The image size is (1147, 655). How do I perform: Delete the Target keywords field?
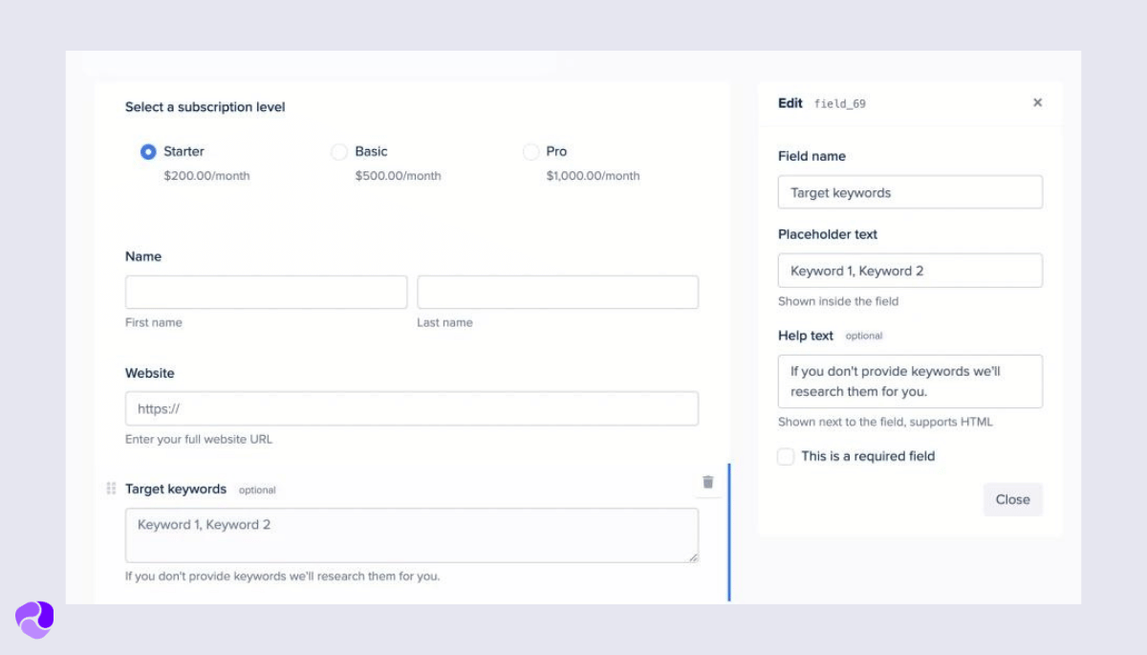tap(707, 483)
